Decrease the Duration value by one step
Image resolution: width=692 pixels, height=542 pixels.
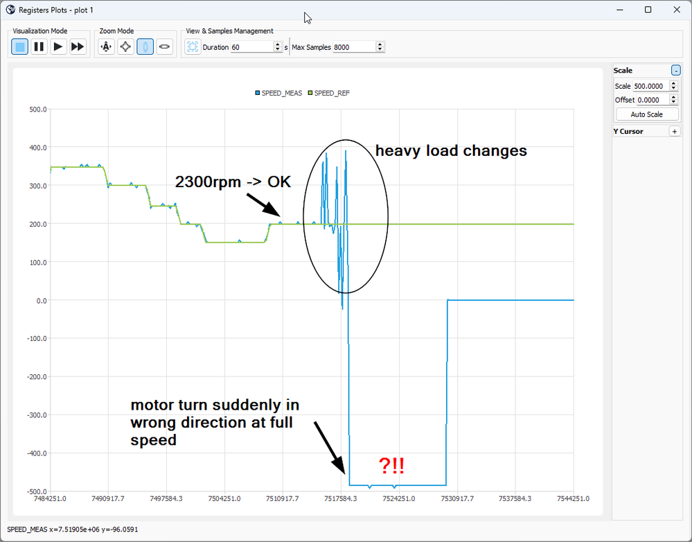[278, 49]
